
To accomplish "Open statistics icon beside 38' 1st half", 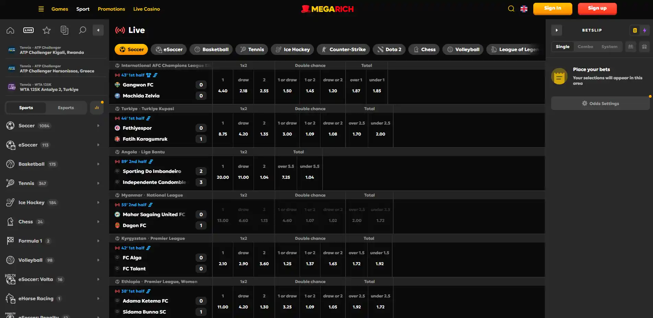I will tap(148, 291).
